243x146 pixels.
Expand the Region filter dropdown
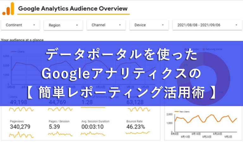63,25
